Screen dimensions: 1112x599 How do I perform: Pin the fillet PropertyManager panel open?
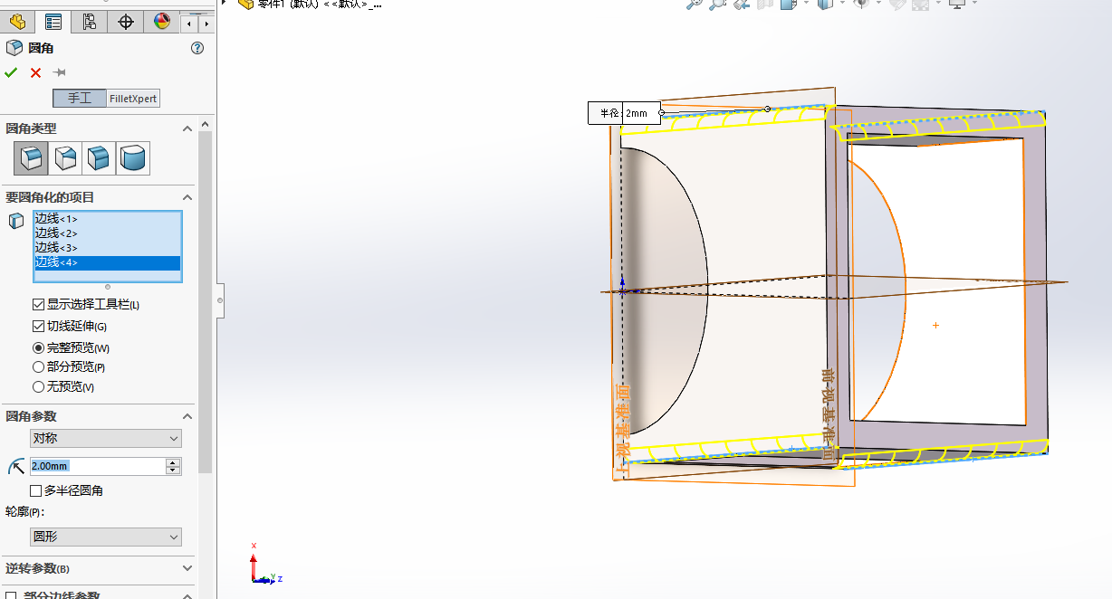coord(60,72)
